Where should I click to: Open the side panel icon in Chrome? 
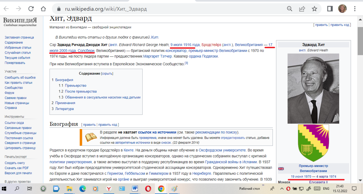click(x=330, y=9)
